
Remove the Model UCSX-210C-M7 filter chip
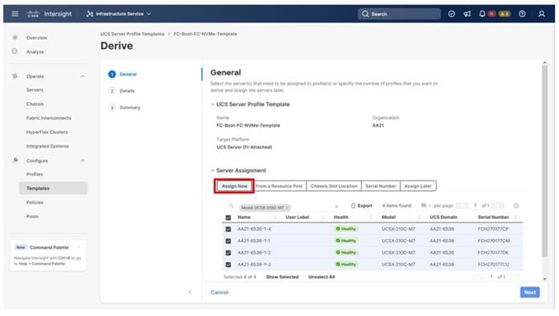coord(287,208)
